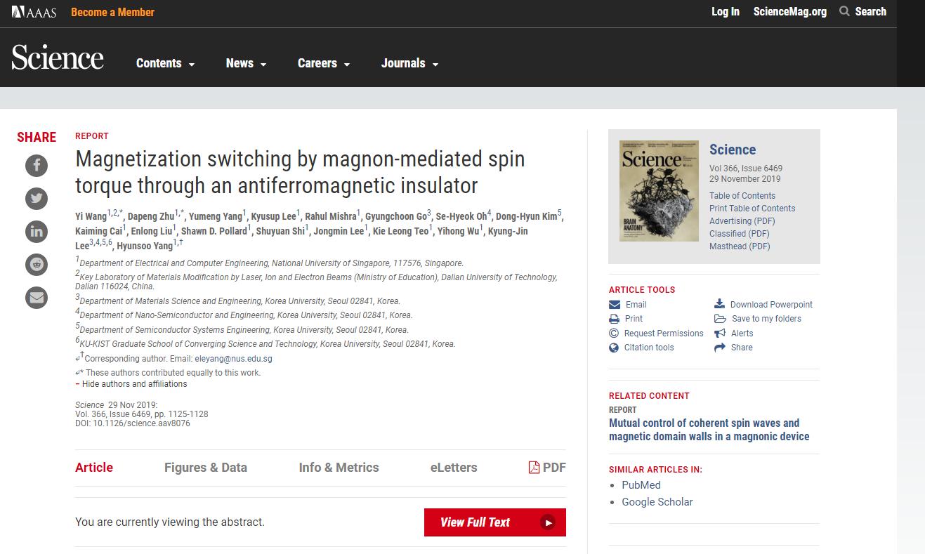Click the Alerts megaphone icon
The width and height of the screenshot is (925, 554).
click(720, 333)
